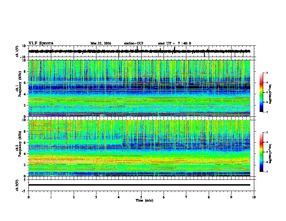Click inside the ch.1 spectrogram panel
The image size is (286, 221).
point(139,88)
